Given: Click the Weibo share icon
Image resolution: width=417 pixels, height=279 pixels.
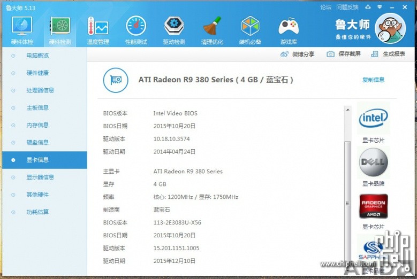Looking at the screenshot, I should [x=284, y=54].
